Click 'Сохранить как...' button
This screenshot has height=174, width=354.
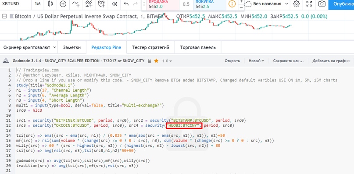coord(288,61)
